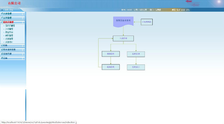Viewport: 224px width, 124px height.
Task: Expand the 行政 menu section
Action: tap(13, 45)
